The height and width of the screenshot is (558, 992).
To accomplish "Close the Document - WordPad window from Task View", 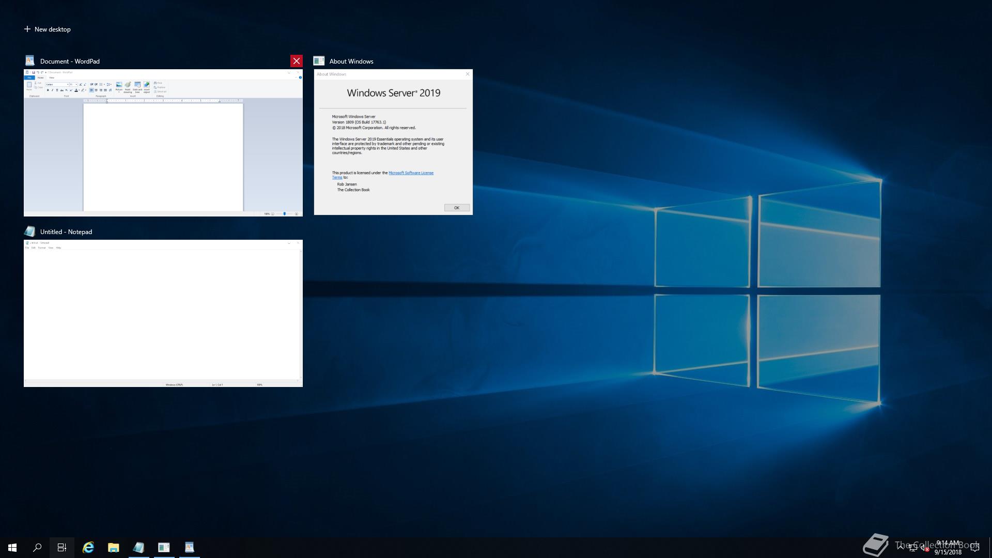I will (297, 61).
